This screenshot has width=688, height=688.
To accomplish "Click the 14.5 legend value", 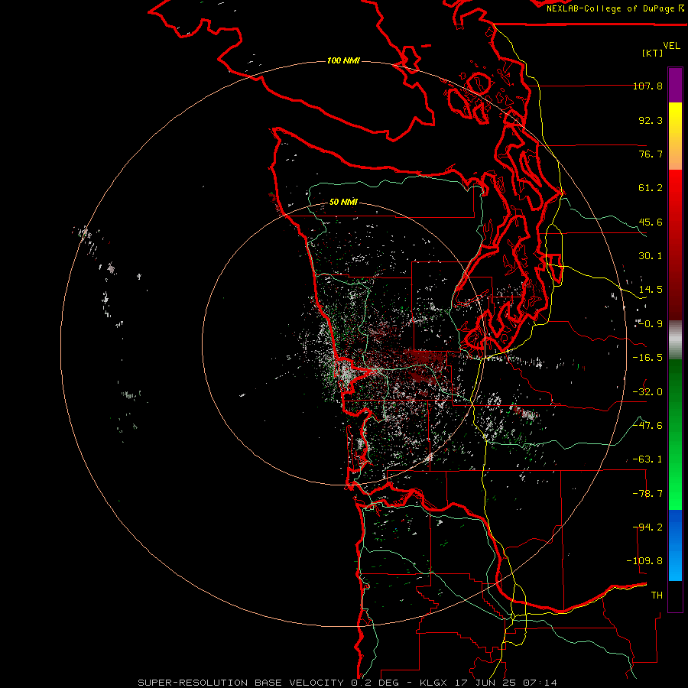I will click(651, 290).
